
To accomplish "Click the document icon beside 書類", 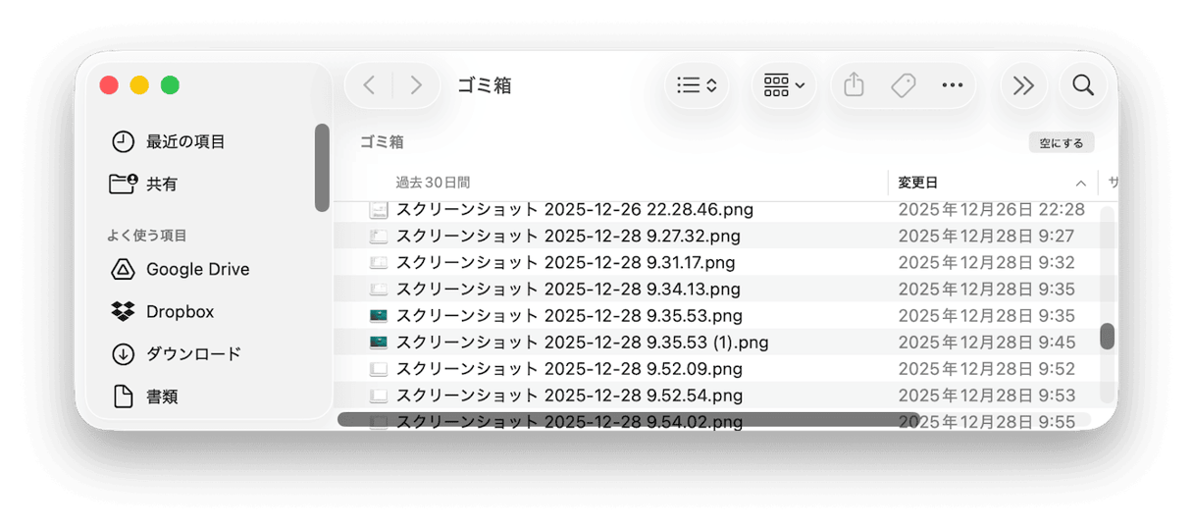I will coord(123,397).
